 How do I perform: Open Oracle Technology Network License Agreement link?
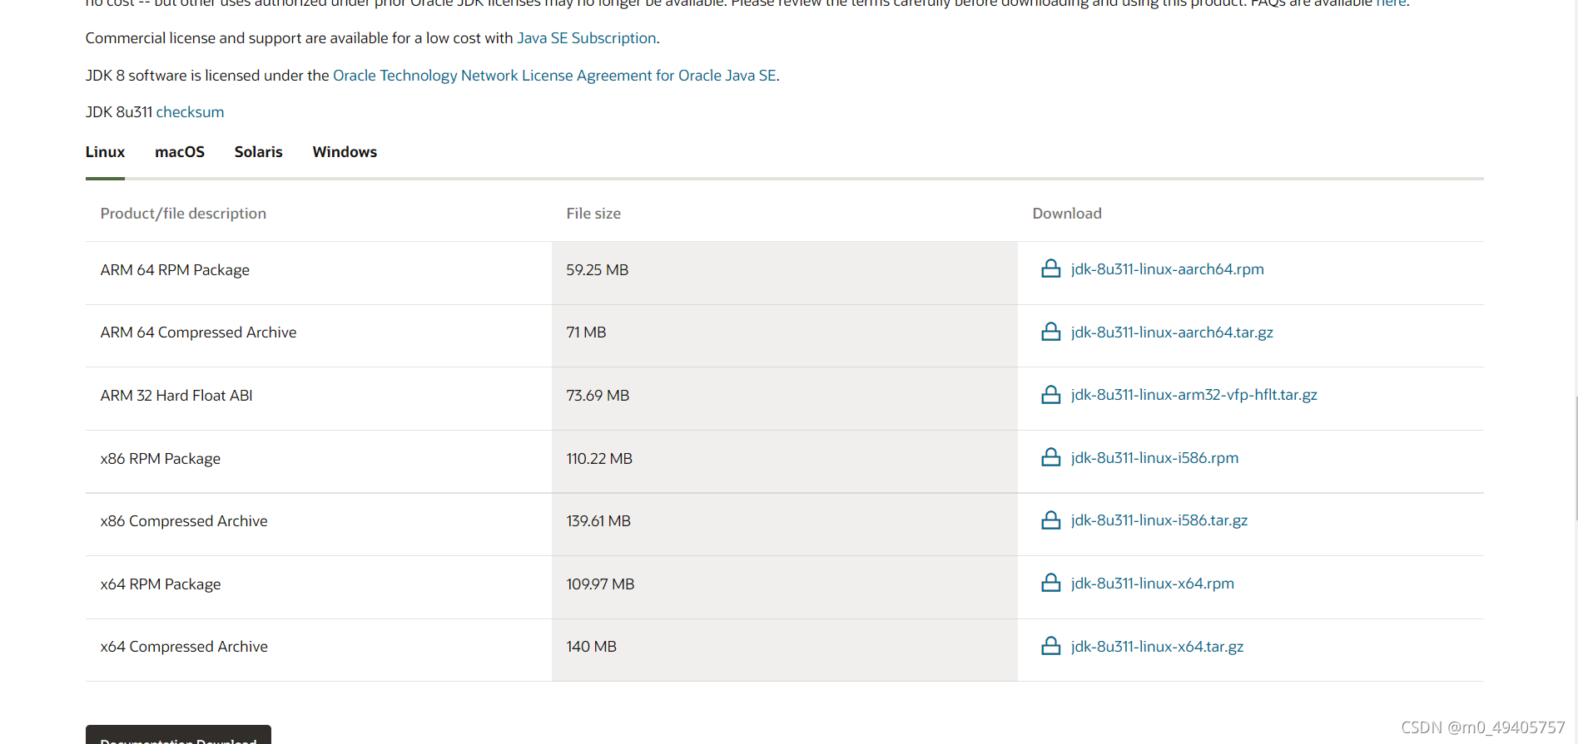tap(554, 76)
